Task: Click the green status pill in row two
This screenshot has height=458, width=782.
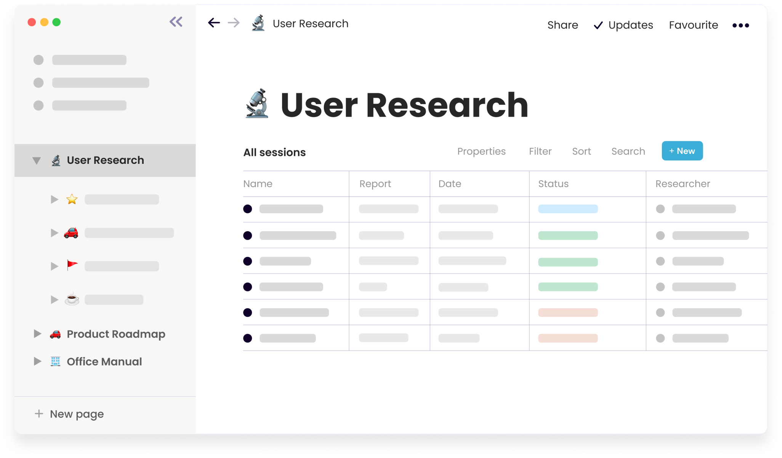Action: pos(567,235)
